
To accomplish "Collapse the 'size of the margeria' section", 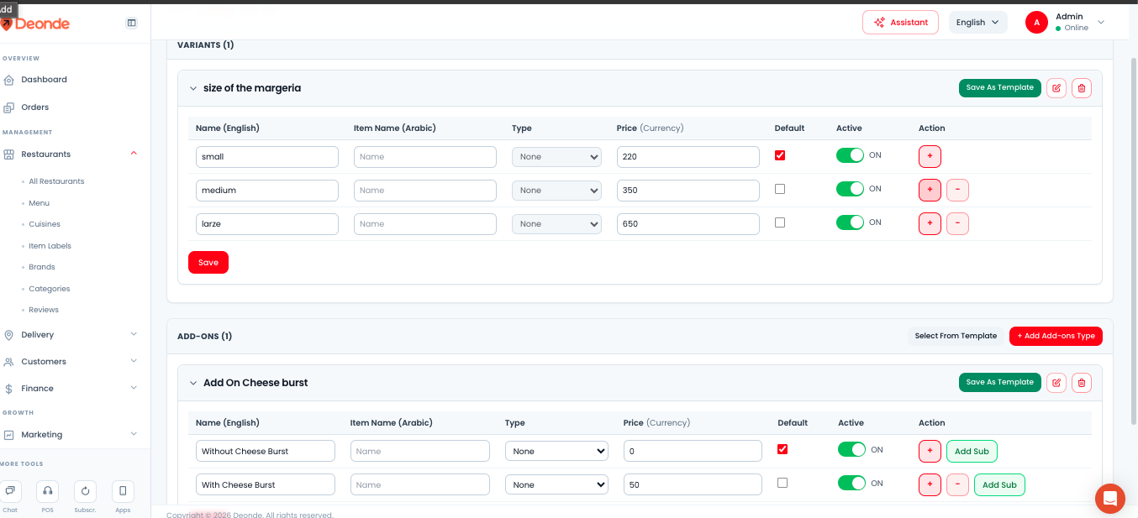I will tap(193, 88).
